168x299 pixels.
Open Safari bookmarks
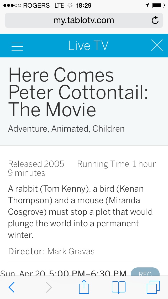click(x=118, y=287)
